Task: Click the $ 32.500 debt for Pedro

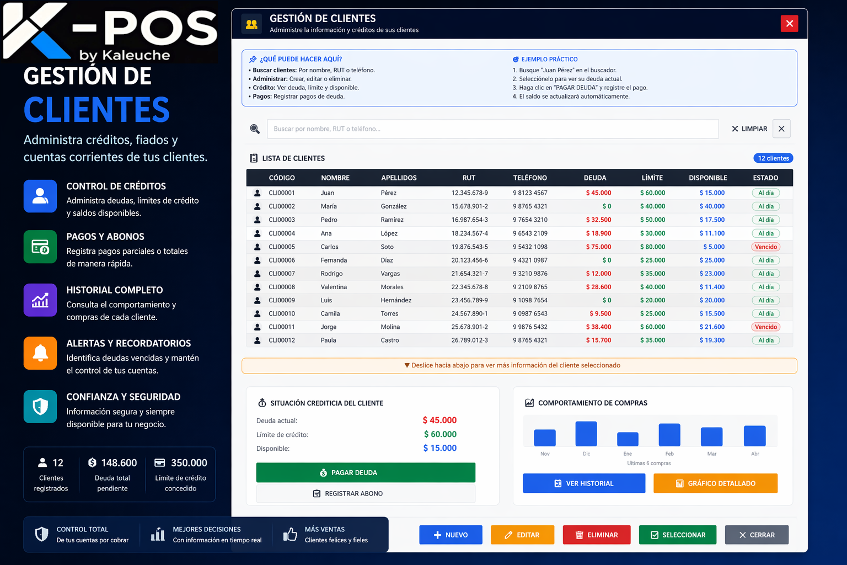Action: coord(598,220)
